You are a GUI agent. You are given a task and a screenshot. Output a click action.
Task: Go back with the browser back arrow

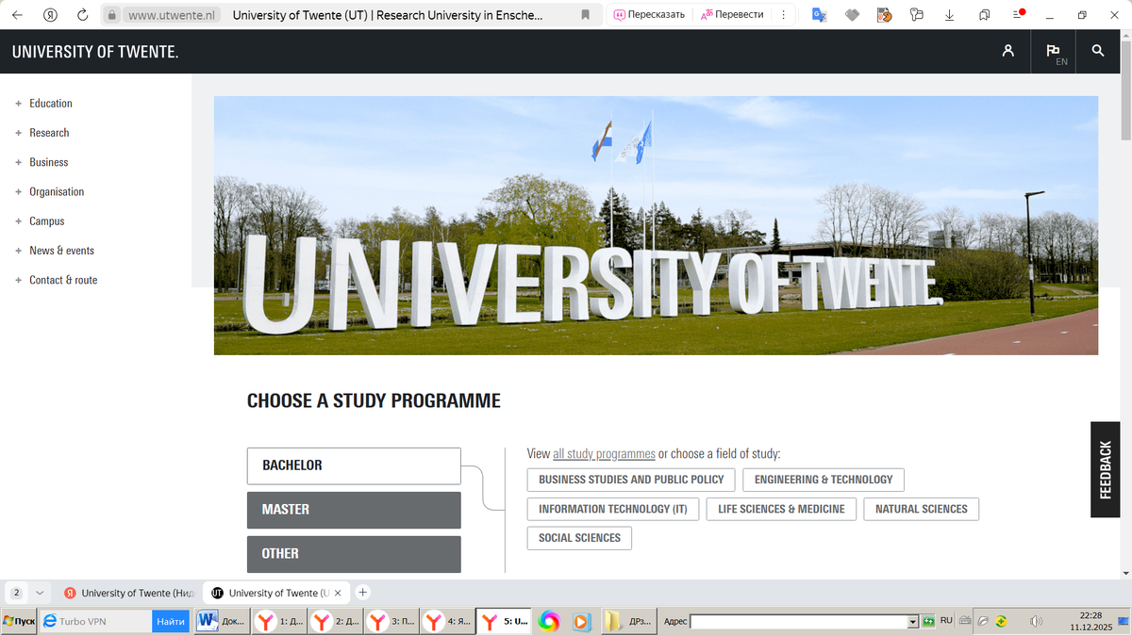[17, 15]
